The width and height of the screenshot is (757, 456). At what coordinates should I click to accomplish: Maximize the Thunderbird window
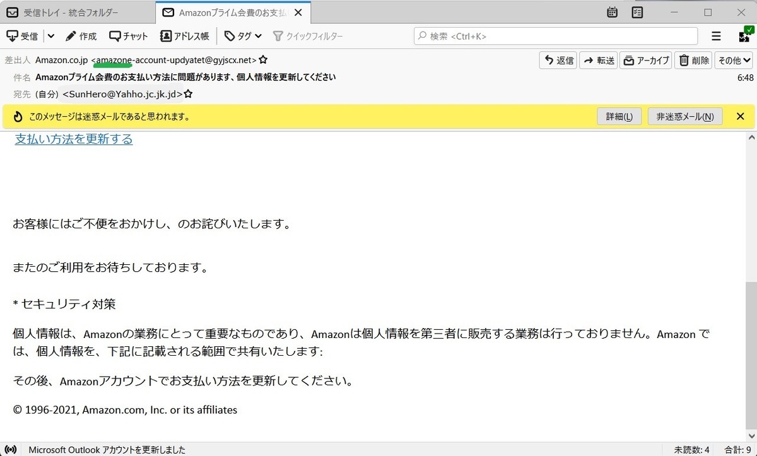tap(708, 12)
